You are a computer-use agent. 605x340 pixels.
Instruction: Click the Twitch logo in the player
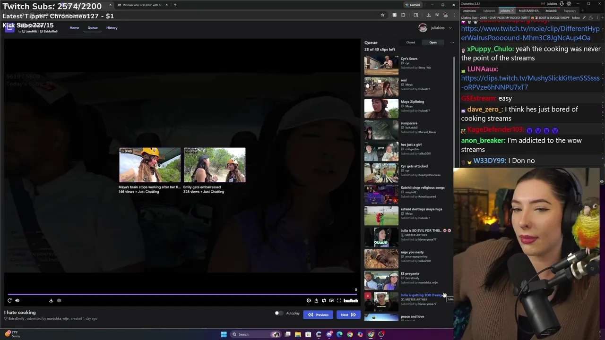coord(351,300)
